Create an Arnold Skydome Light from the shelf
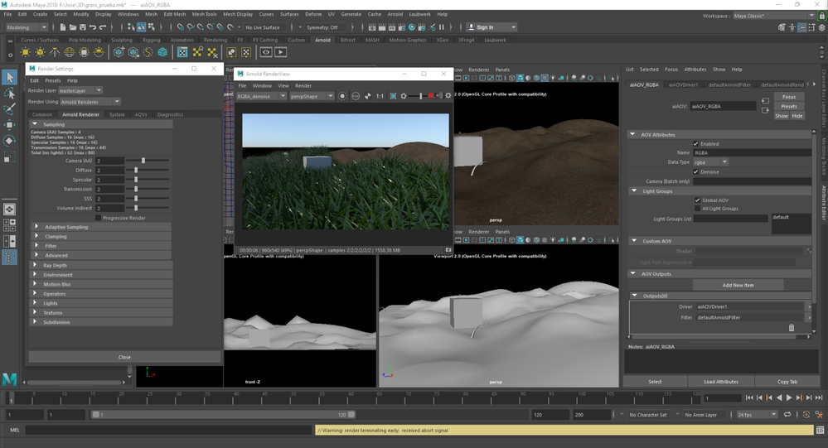828x448 pixels. tap(69, 51)
